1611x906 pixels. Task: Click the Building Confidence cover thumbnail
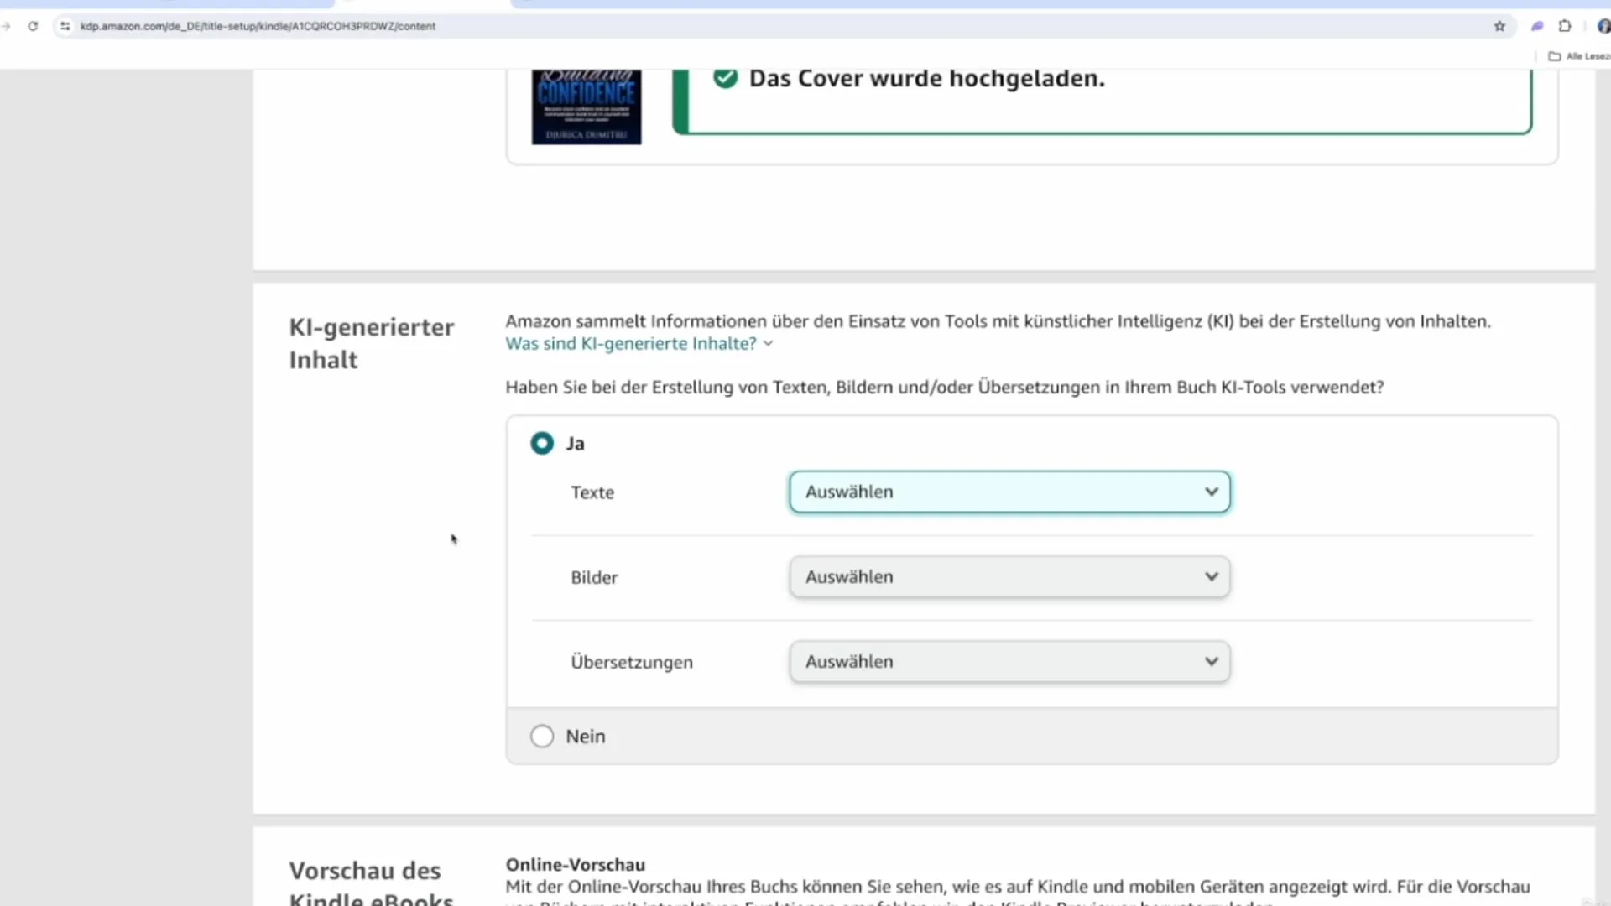pos(586,107)
